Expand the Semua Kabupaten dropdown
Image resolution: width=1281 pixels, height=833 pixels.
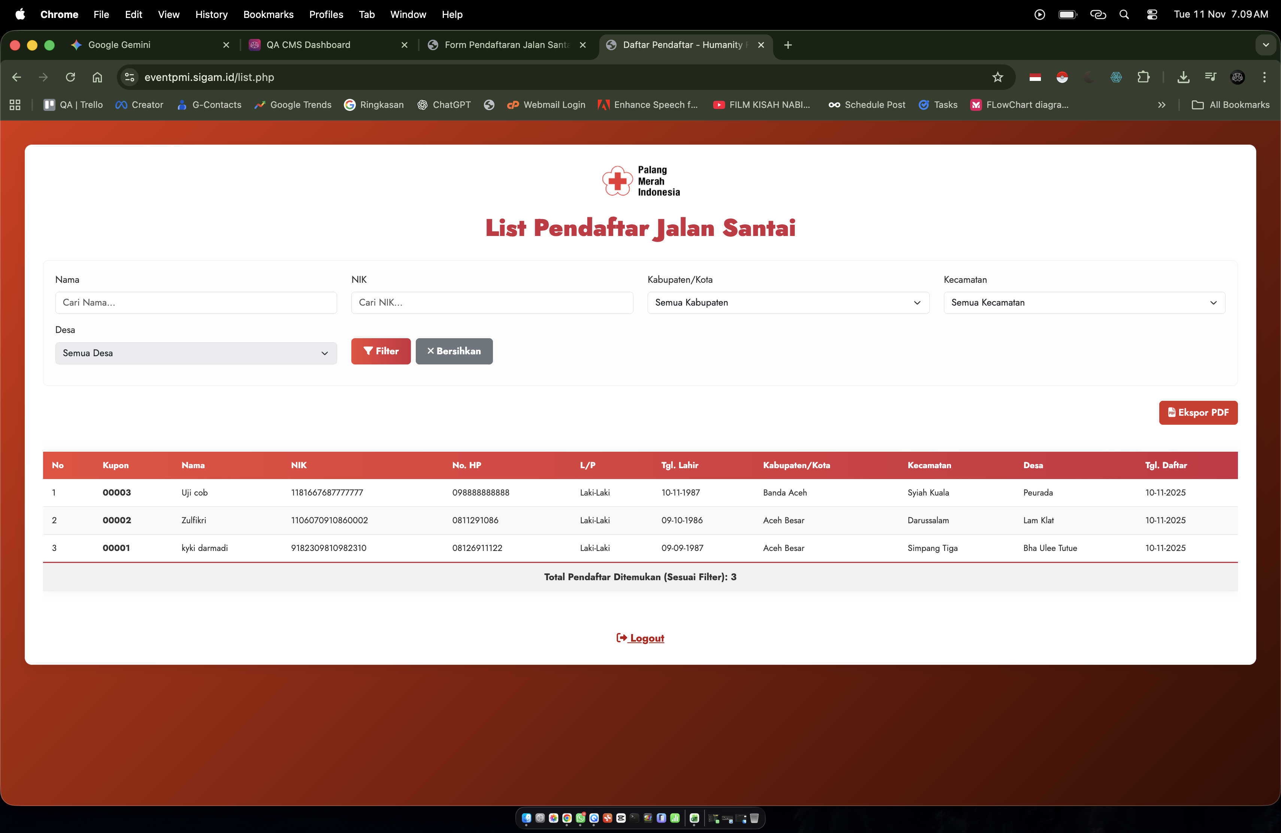pos(787,302)
